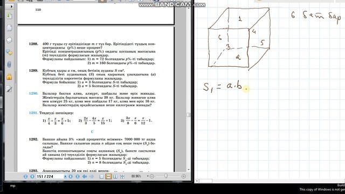Image resolution: width=345 pixels, height=194 pixels.
Task: Open the Security lock panel
Action: [9, 77]
